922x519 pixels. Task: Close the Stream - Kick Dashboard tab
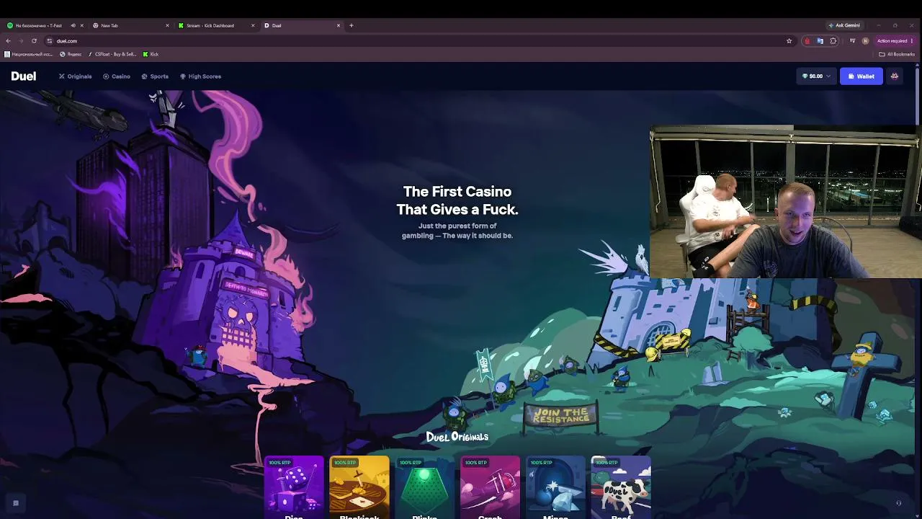(x=253, y=25)
